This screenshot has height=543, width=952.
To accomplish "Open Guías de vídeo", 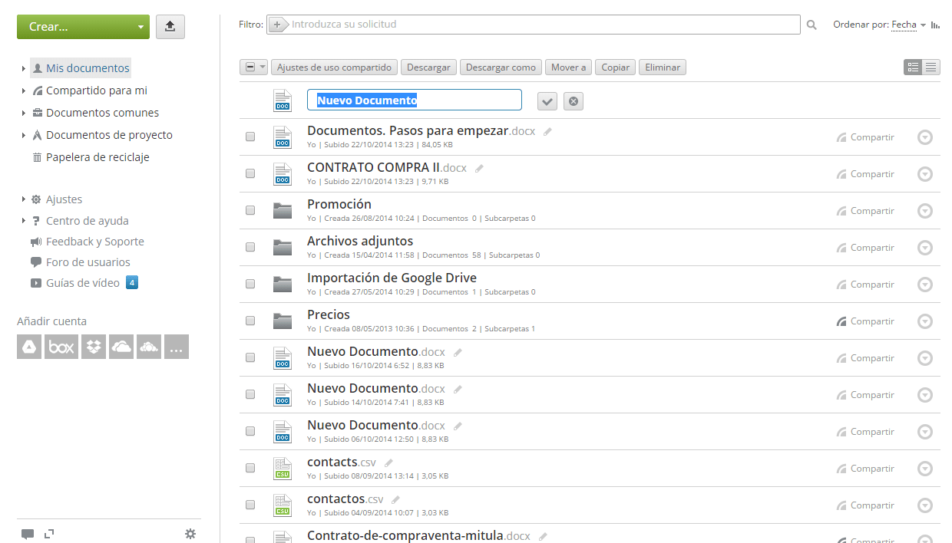I will pos(83,283).
